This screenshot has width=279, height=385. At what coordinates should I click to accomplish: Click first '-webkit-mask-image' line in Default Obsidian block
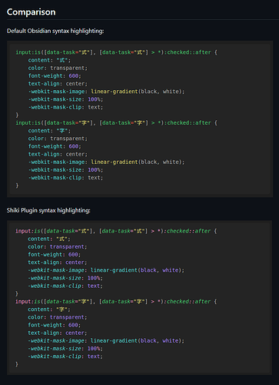coord(106,92)
